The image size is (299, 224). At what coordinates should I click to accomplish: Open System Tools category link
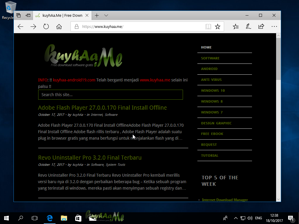[x=115, y=165]
